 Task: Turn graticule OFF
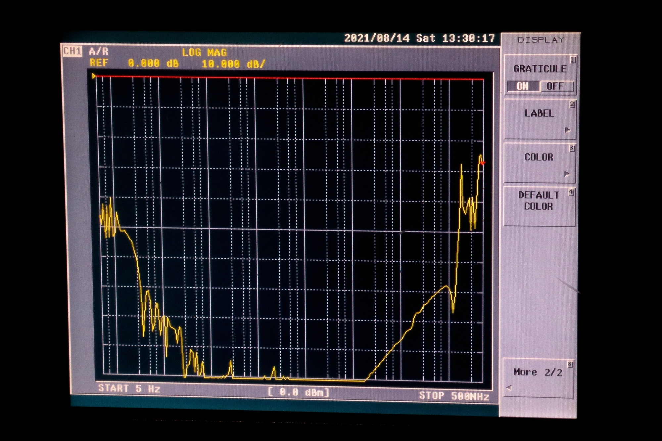click(555, 86)
